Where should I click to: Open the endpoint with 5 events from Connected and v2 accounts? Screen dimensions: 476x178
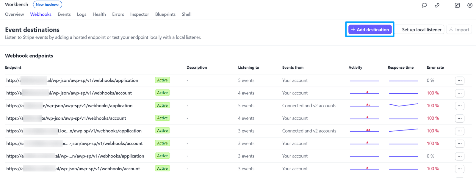point(69,105)
